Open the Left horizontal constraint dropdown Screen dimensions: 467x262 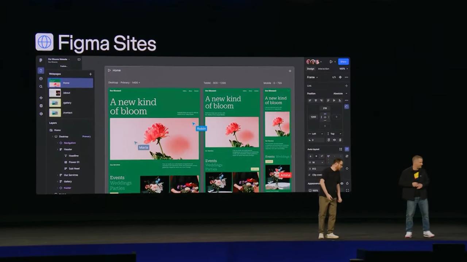click(x=316, y=134)
